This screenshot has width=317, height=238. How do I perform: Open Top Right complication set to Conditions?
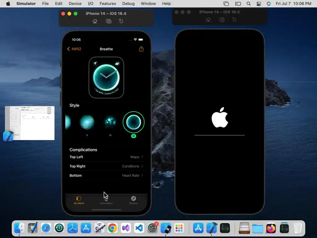tap(106, 166)
